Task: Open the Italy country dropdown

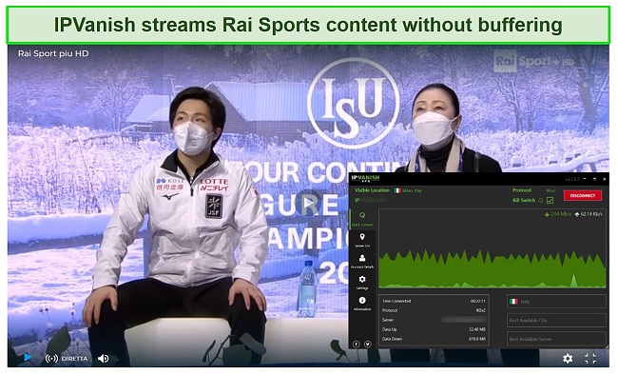Action: (x=556, y=301)
